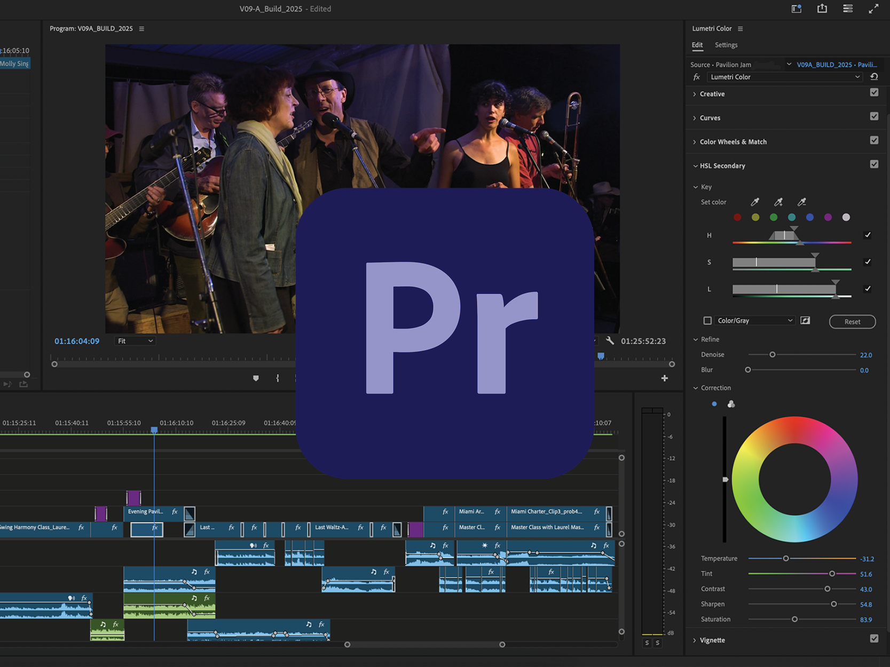Click the Reset button in HSL Secondary

(852, 322)
